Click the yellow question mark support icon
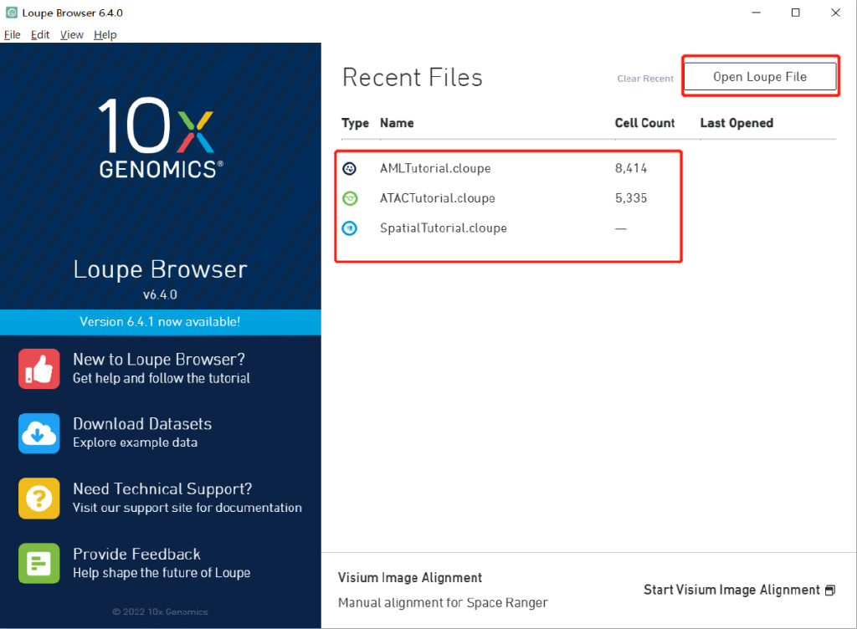 tap(39, 499)
